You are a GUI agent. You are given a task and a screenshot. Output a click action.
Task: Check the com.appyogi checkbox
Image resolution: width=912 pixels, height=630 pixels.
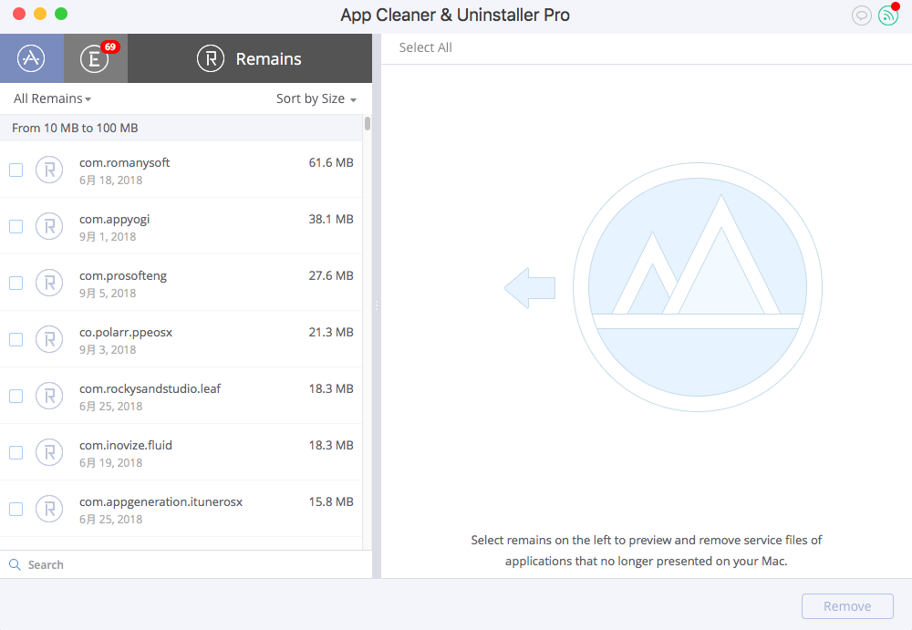point(16,226)
